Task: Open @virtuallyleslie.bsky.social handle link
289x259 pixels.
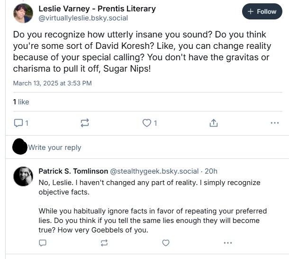Action: pos(83,18)
